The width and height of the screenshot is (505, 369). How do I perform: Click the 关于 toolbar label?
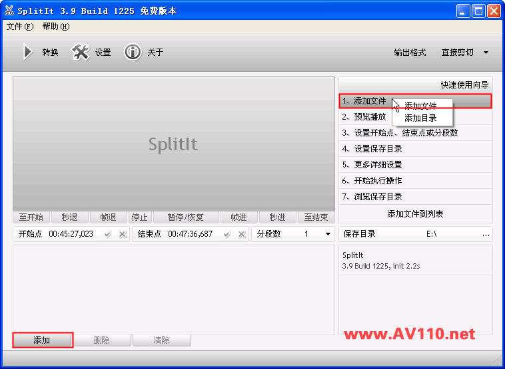coord(155,53)
